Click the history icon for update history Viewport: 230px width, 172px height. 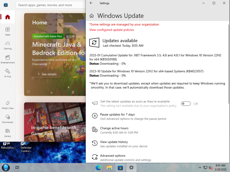click(95, 143)
